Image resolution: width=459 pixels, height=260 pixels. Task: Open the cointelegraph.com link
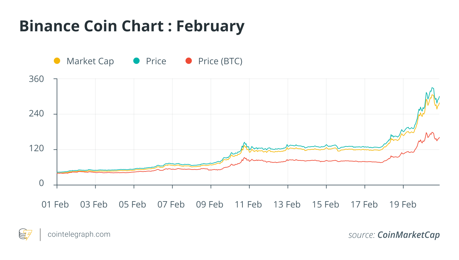(x=79, y=234)
